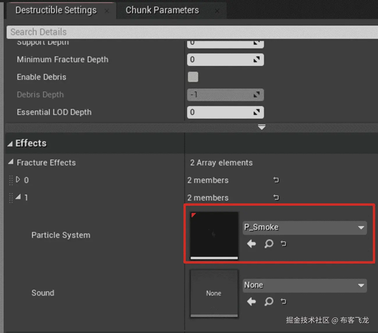Reset Fracture Effects element 1 to default
This screenshot has width=378, height=333.
(276, 198)
